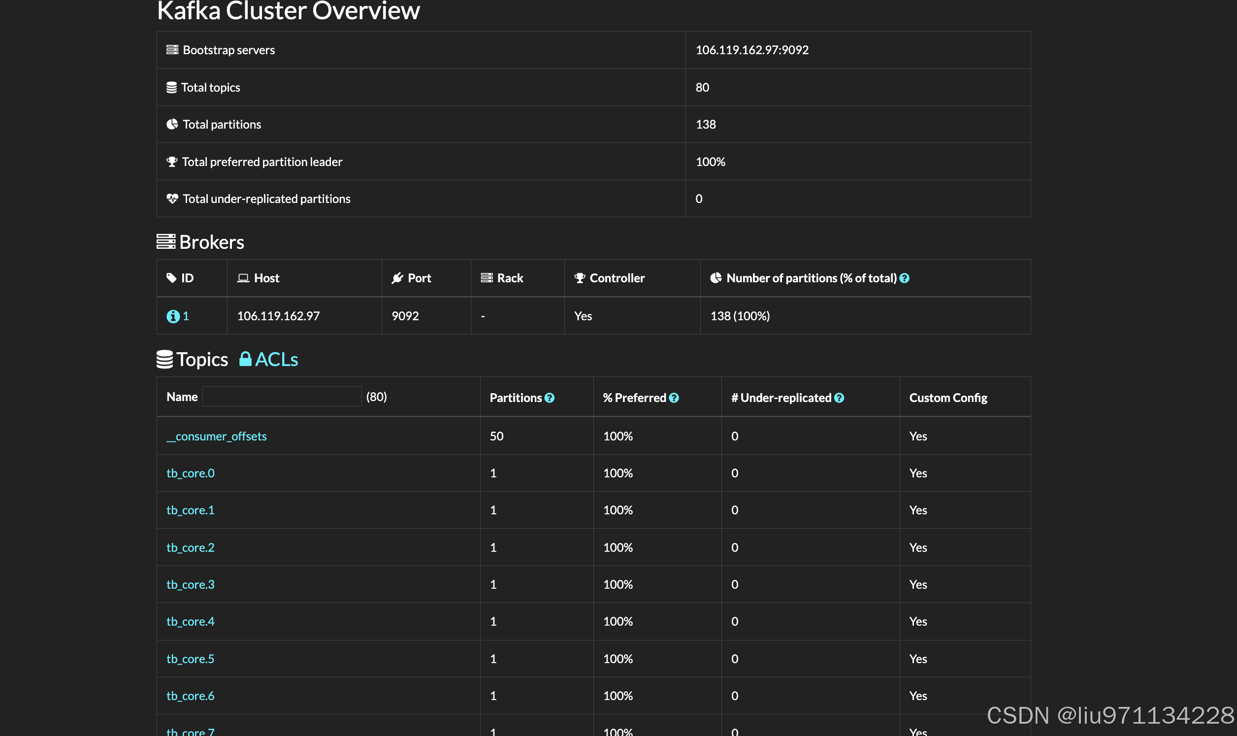Click the topic Name filter box
The image size is (1237, 736).
tap(282, 396)
